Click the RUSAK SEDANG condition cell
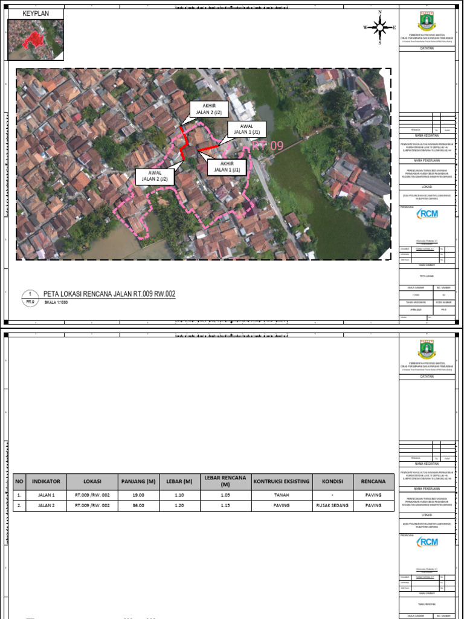This screenshot has width=464, height=619. 332,506
